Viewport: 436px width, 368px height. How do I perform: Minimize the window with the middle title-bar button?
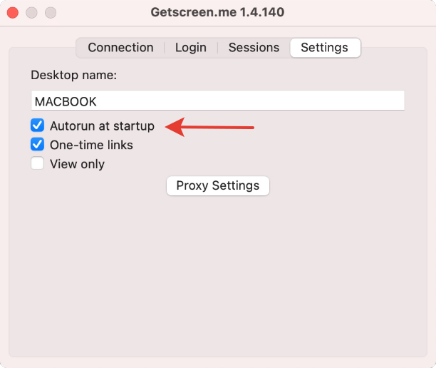click(x=31, y=13)
